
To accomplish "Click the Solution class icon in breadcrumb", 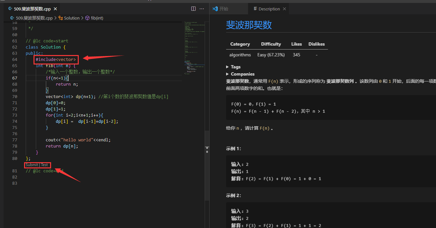I will pyautogui.click(x=61, y=18).
